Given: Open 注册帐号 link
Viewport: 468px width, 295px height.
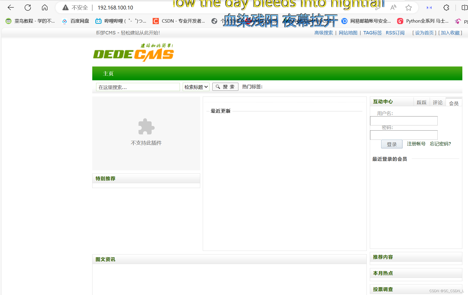Looking at the screenshot, I should [x=416, y=144].
